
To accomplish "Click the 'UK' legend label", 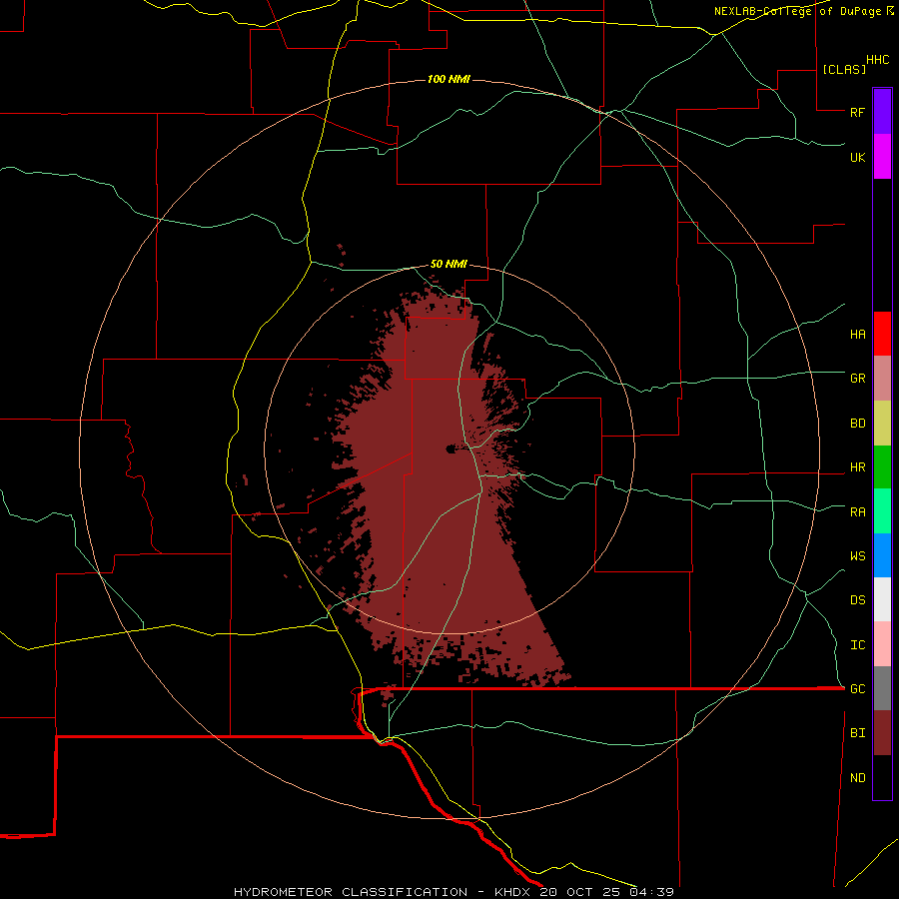I will click(857, 157).
